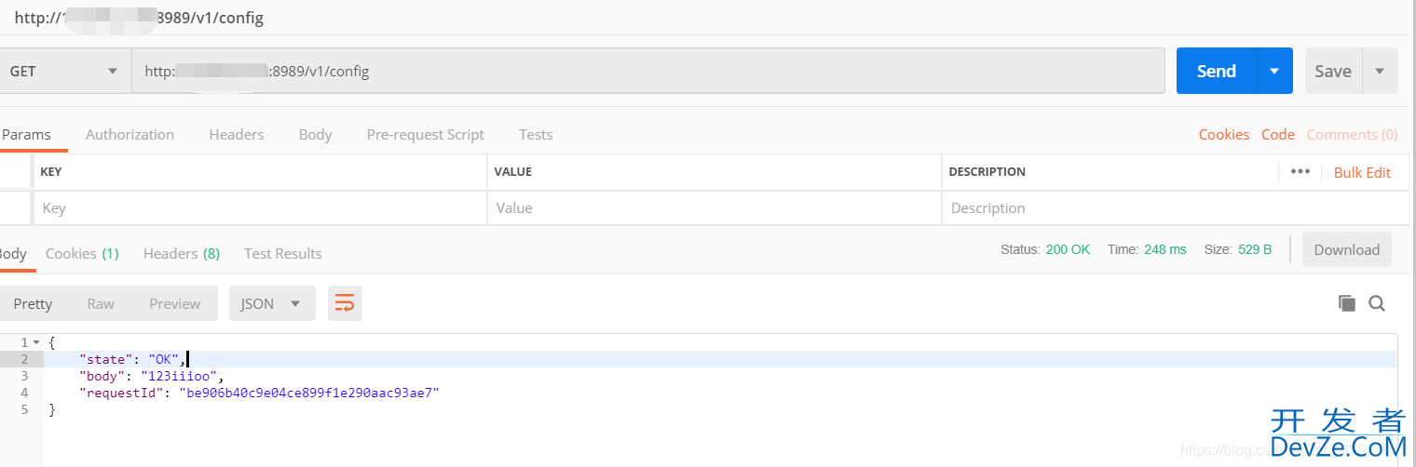The width and height of the screenshot is (1416, 467).
Task: Click the copy response icon
Action: point(1346,302)
